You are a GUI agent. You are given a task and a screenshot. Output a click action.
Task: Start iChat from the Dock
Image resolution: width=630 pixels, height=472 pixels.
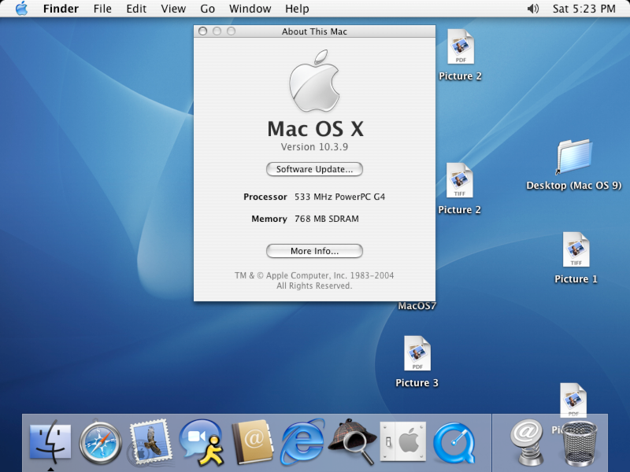click(x=202, y=442)
